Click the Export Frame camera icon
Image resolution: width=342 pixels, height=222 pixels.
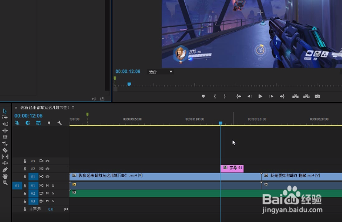[x=317, y=96]
